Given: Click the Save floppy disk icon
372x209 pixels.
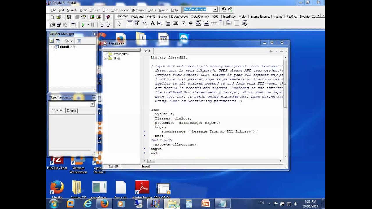Looking at the screenshot, I should click(69, 17).
